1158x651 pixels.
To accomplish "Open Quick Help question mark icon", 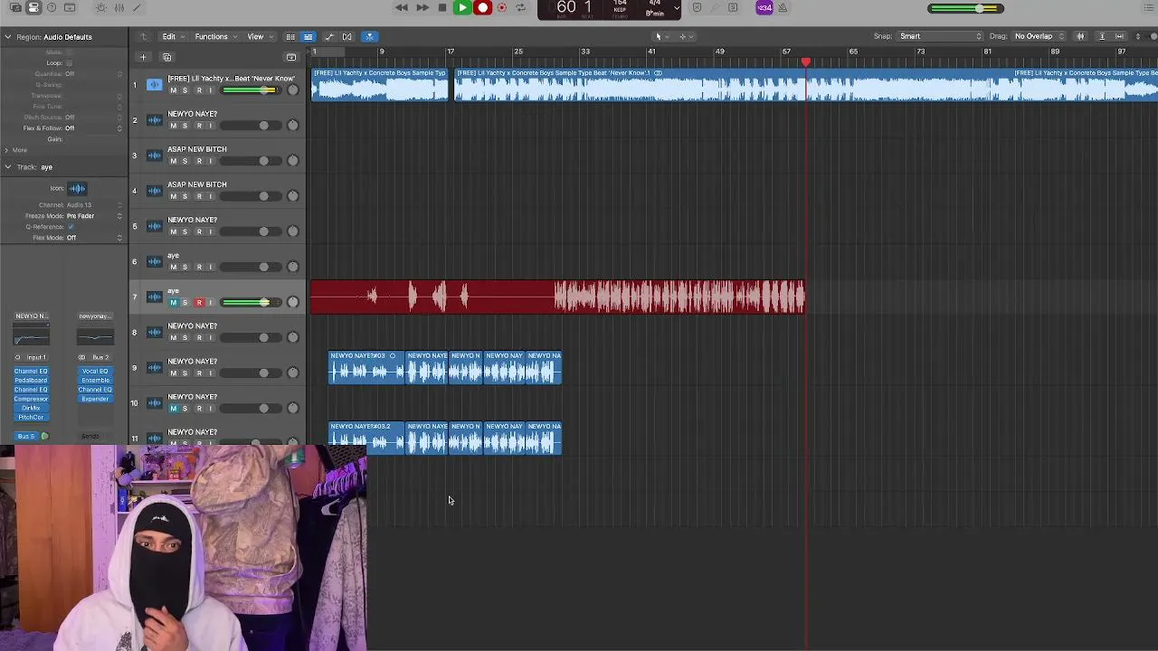I will click(x=52, y=8).
